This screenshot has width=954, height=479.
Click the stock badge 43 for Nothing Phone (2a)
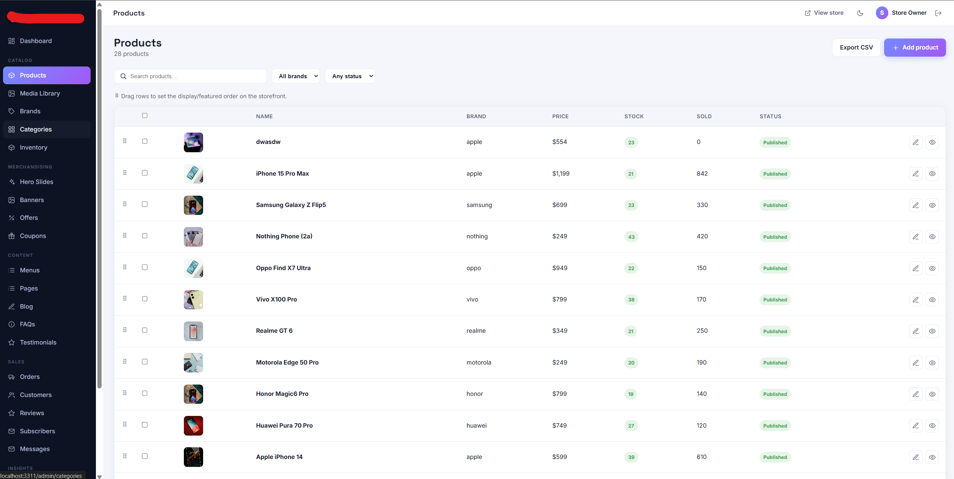[x=631, y=237]
